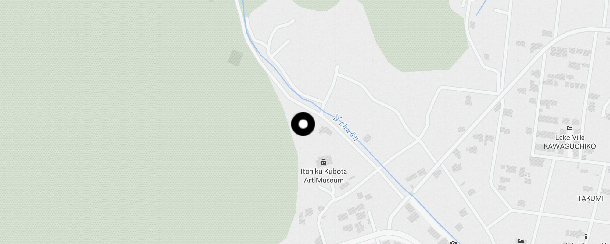
Task: Click the camera icon at the map's bottom edge
Action: pos(453,242)
